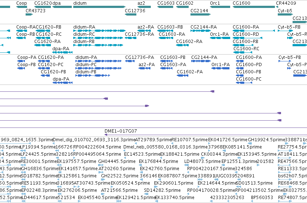Open the CG2144-PA protein label

pos(204,57)
